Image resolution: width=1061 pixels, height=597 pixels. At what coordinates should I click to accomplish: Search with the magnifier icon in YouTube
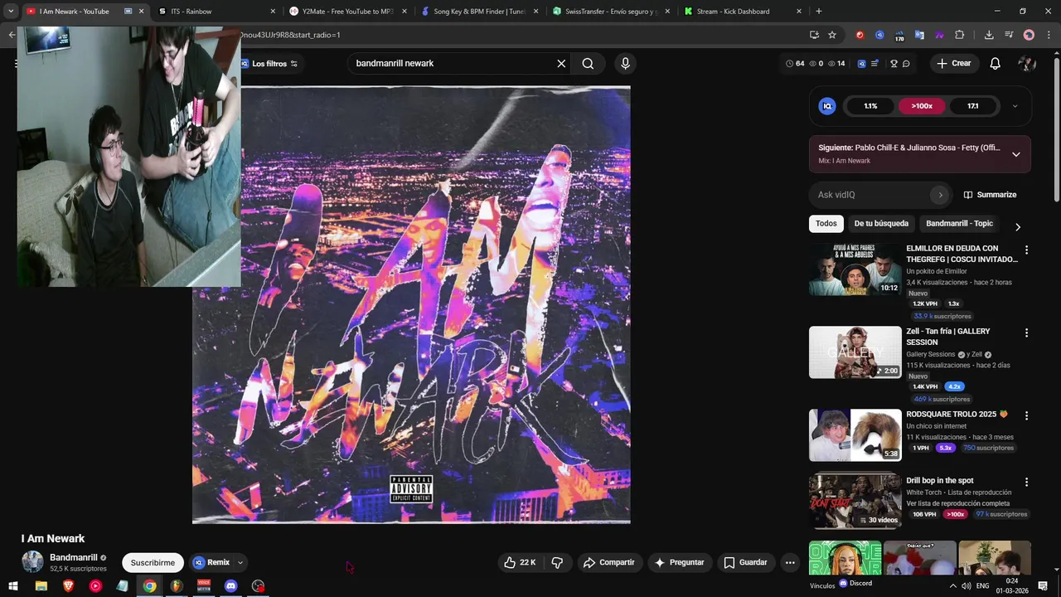click(x=588, y=64)
